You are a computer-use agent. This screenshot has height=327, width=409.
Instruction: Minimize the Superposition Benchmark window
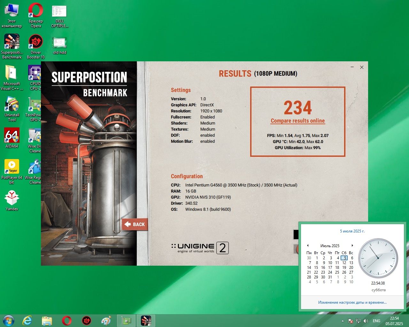pyautogui.click(x=352, y=67)
